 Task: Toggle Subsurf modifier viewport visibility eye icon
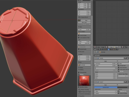(128, 82)
